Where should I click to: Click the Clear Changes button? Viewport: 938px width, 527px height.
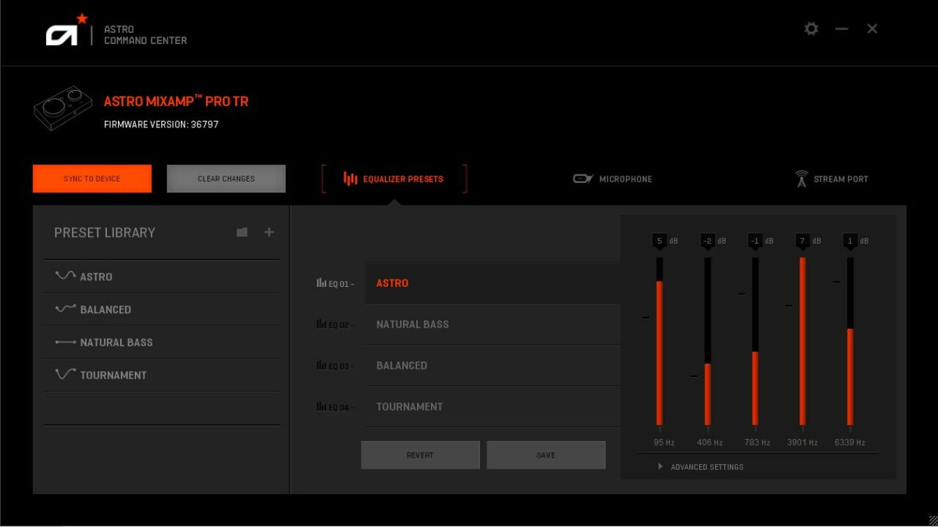pos(226,178)
